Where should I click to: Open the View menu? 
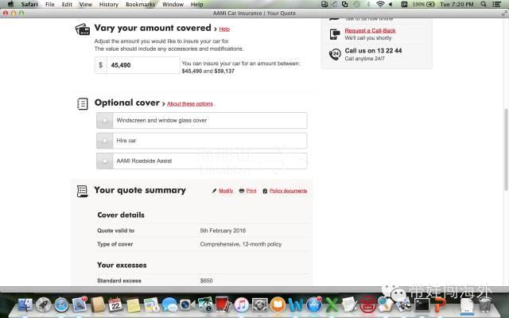86,4
